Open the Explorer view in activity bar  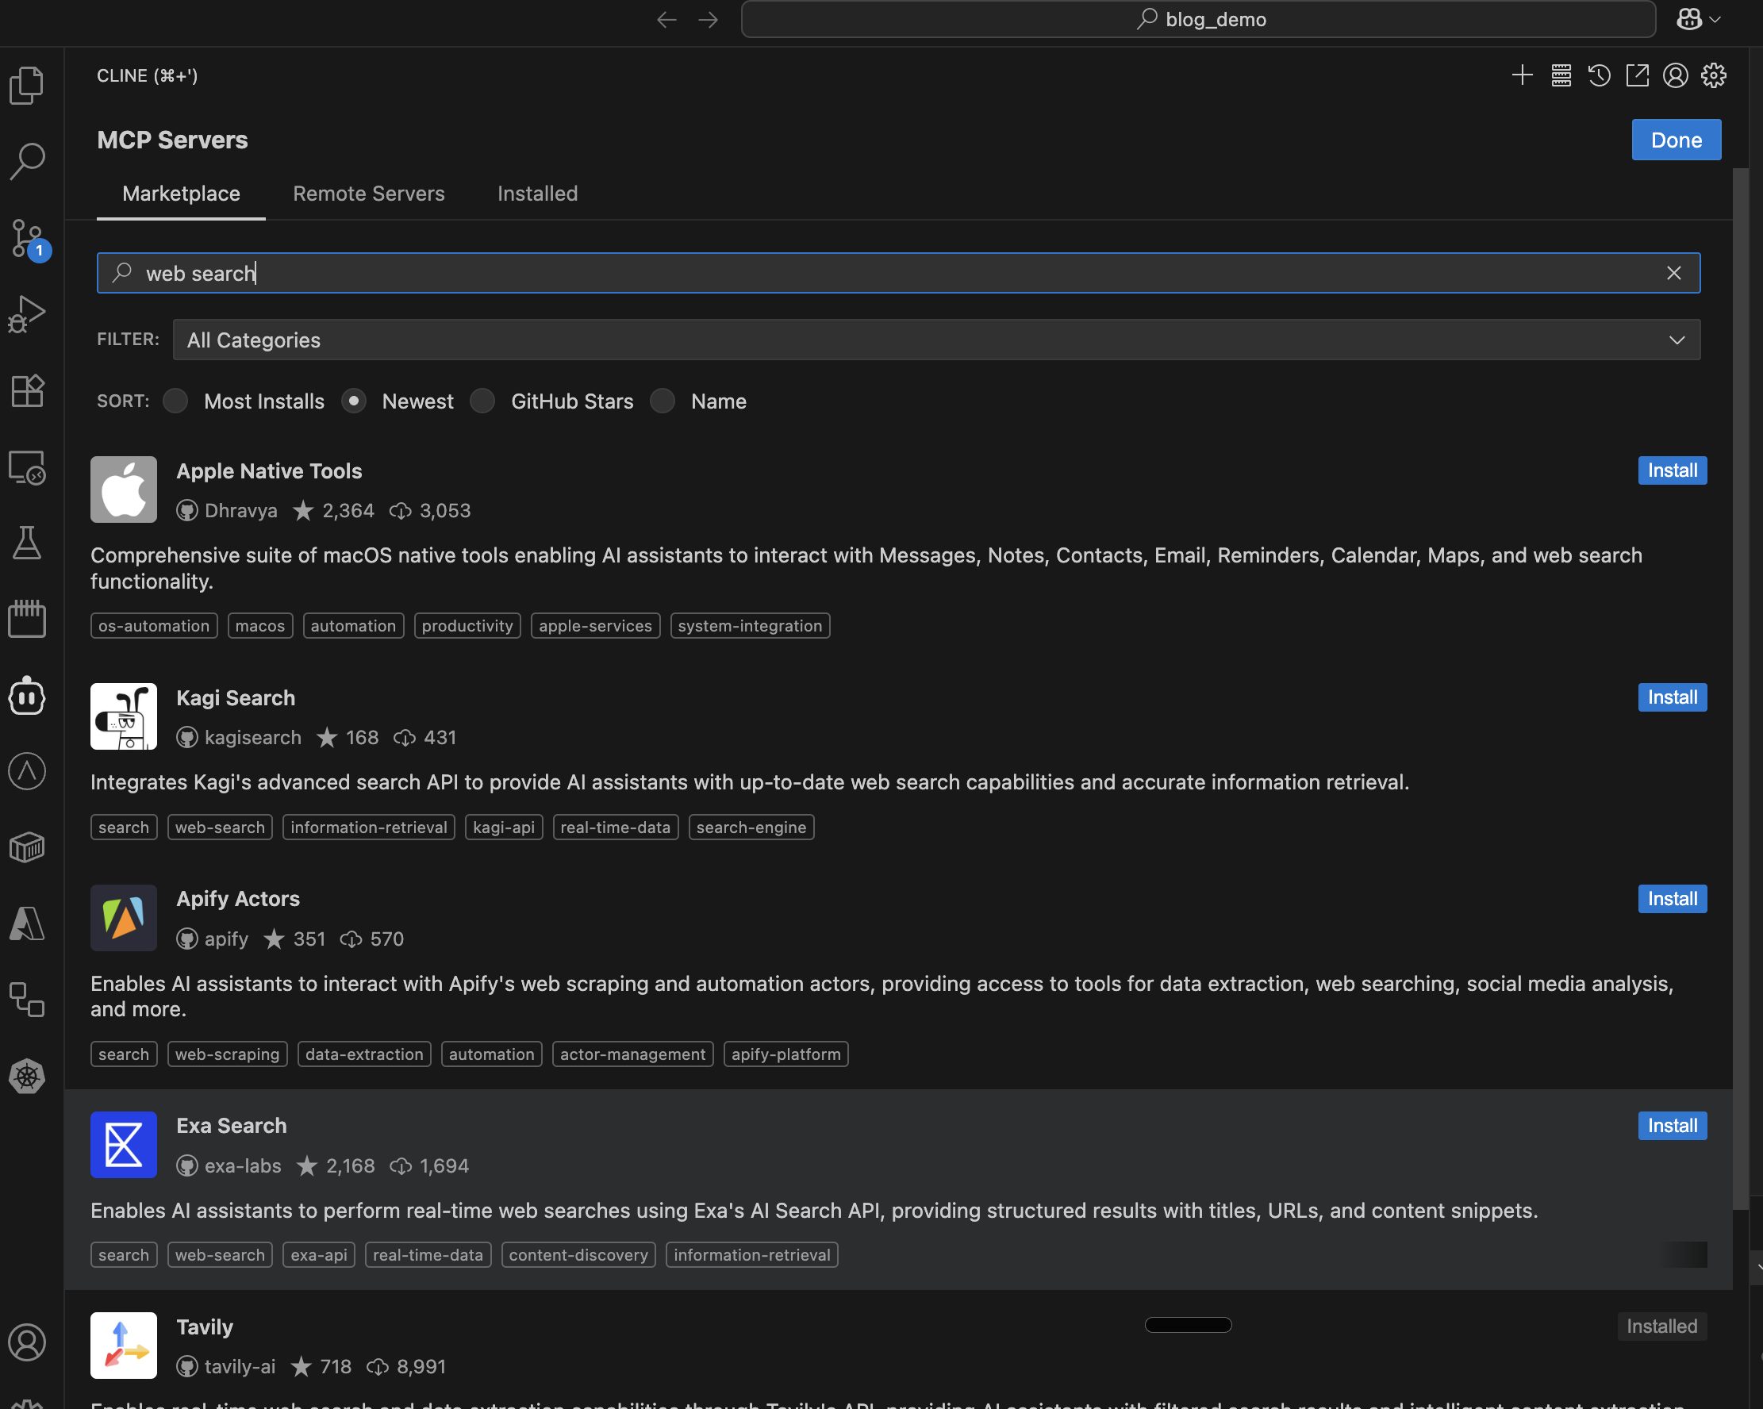[x=27, y=85]
